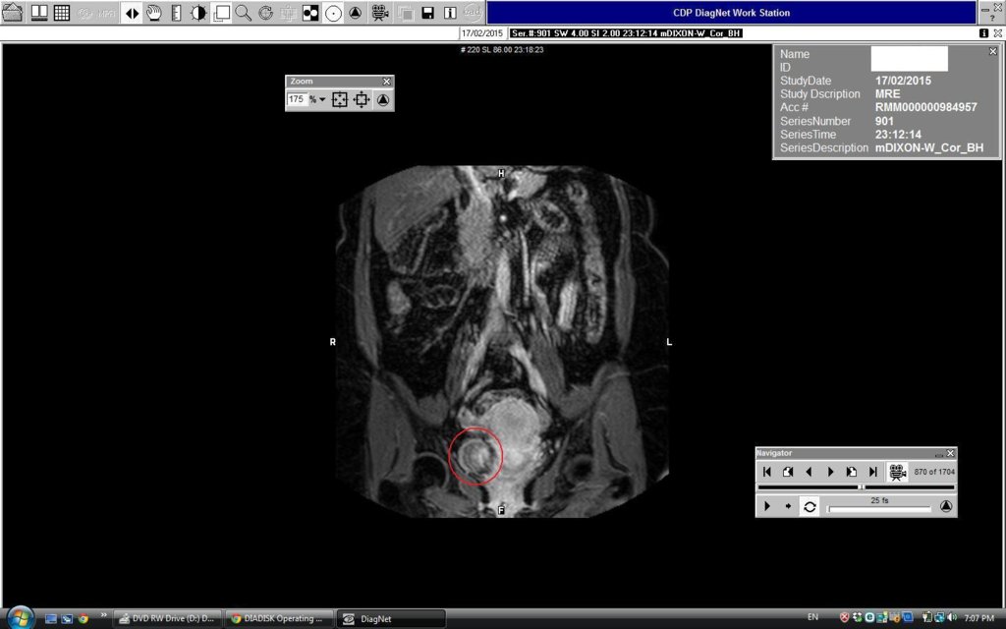This screenshot has width=1006, height=629.
Task: Select the pan hand tool
Action: tap(154, 13)
